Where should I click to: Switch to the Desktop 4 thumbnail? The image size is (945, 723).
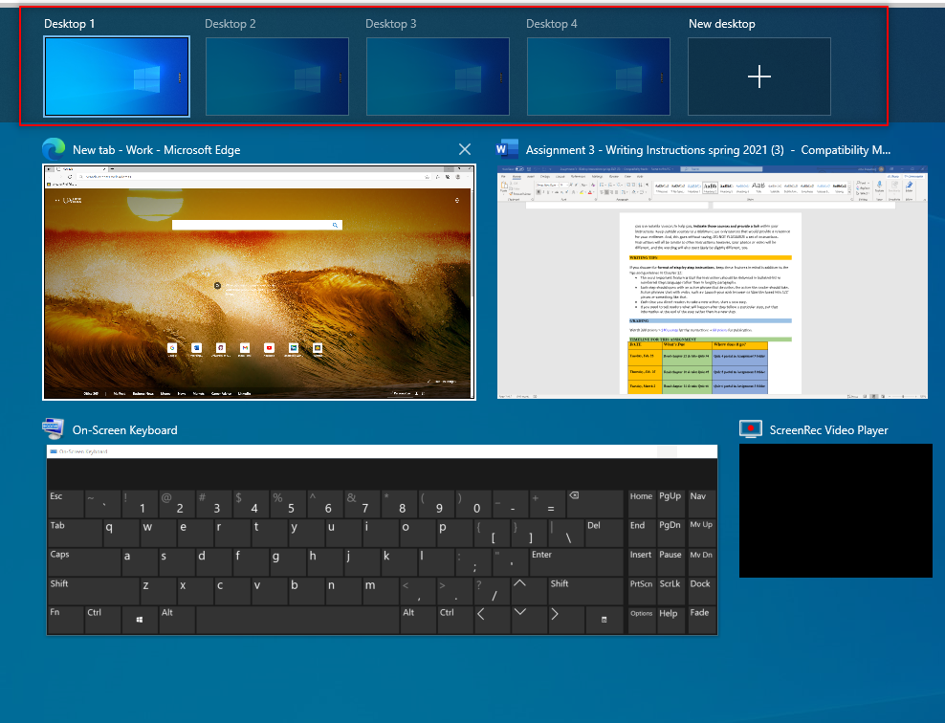pyautogui.click(x=599, y=77)
